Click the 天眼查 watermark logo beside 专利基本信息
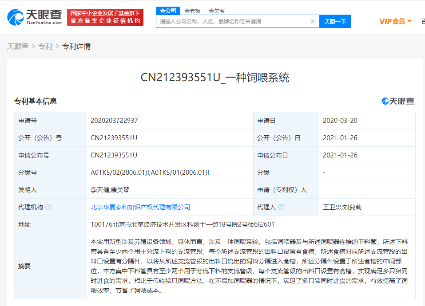The image size is (425, 306). coord(398,101)
